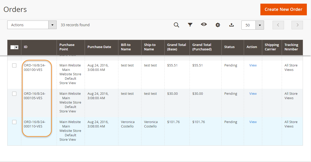Click inside the page size input field
Screen dimensions: 311x162
pos(249,25)
